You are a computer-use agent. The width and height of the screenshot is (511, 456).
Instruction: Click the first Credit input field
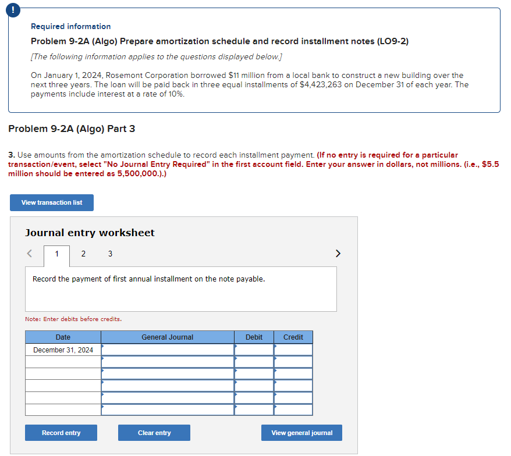pos(293,350)
